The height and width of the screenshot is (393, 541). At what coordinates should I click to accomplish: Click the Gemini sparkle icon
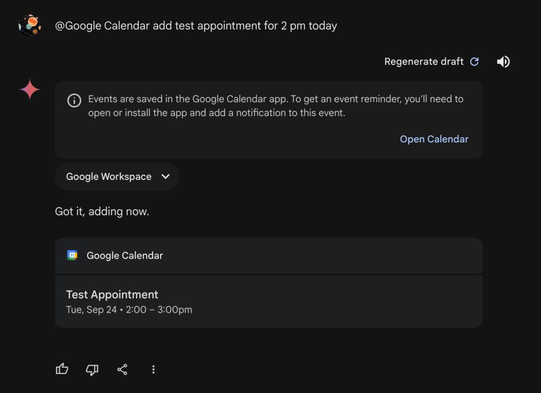30,90
